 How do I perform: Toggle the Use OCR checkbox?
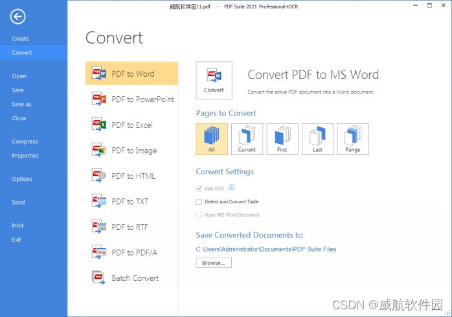pos(199,189)
